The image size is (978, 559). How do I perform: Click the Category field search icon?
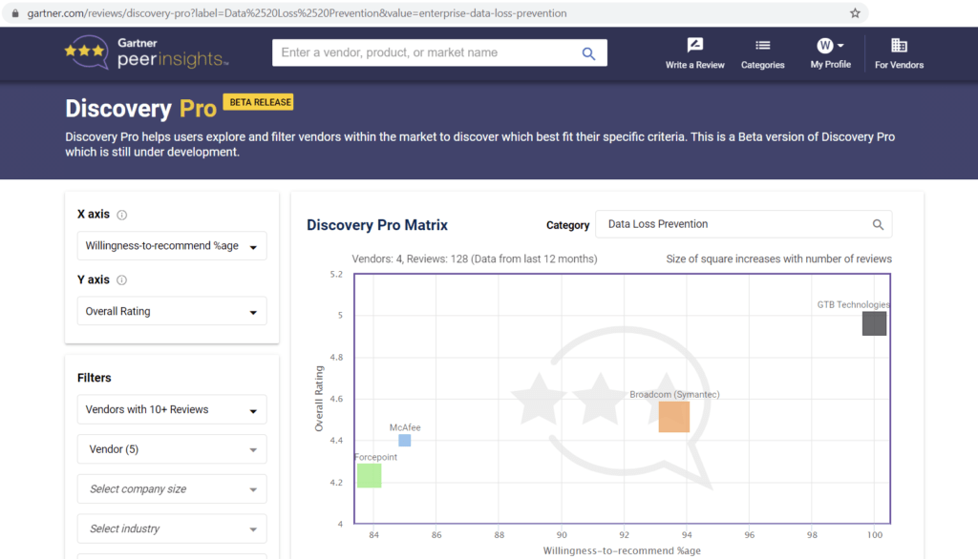coord(878,224)
